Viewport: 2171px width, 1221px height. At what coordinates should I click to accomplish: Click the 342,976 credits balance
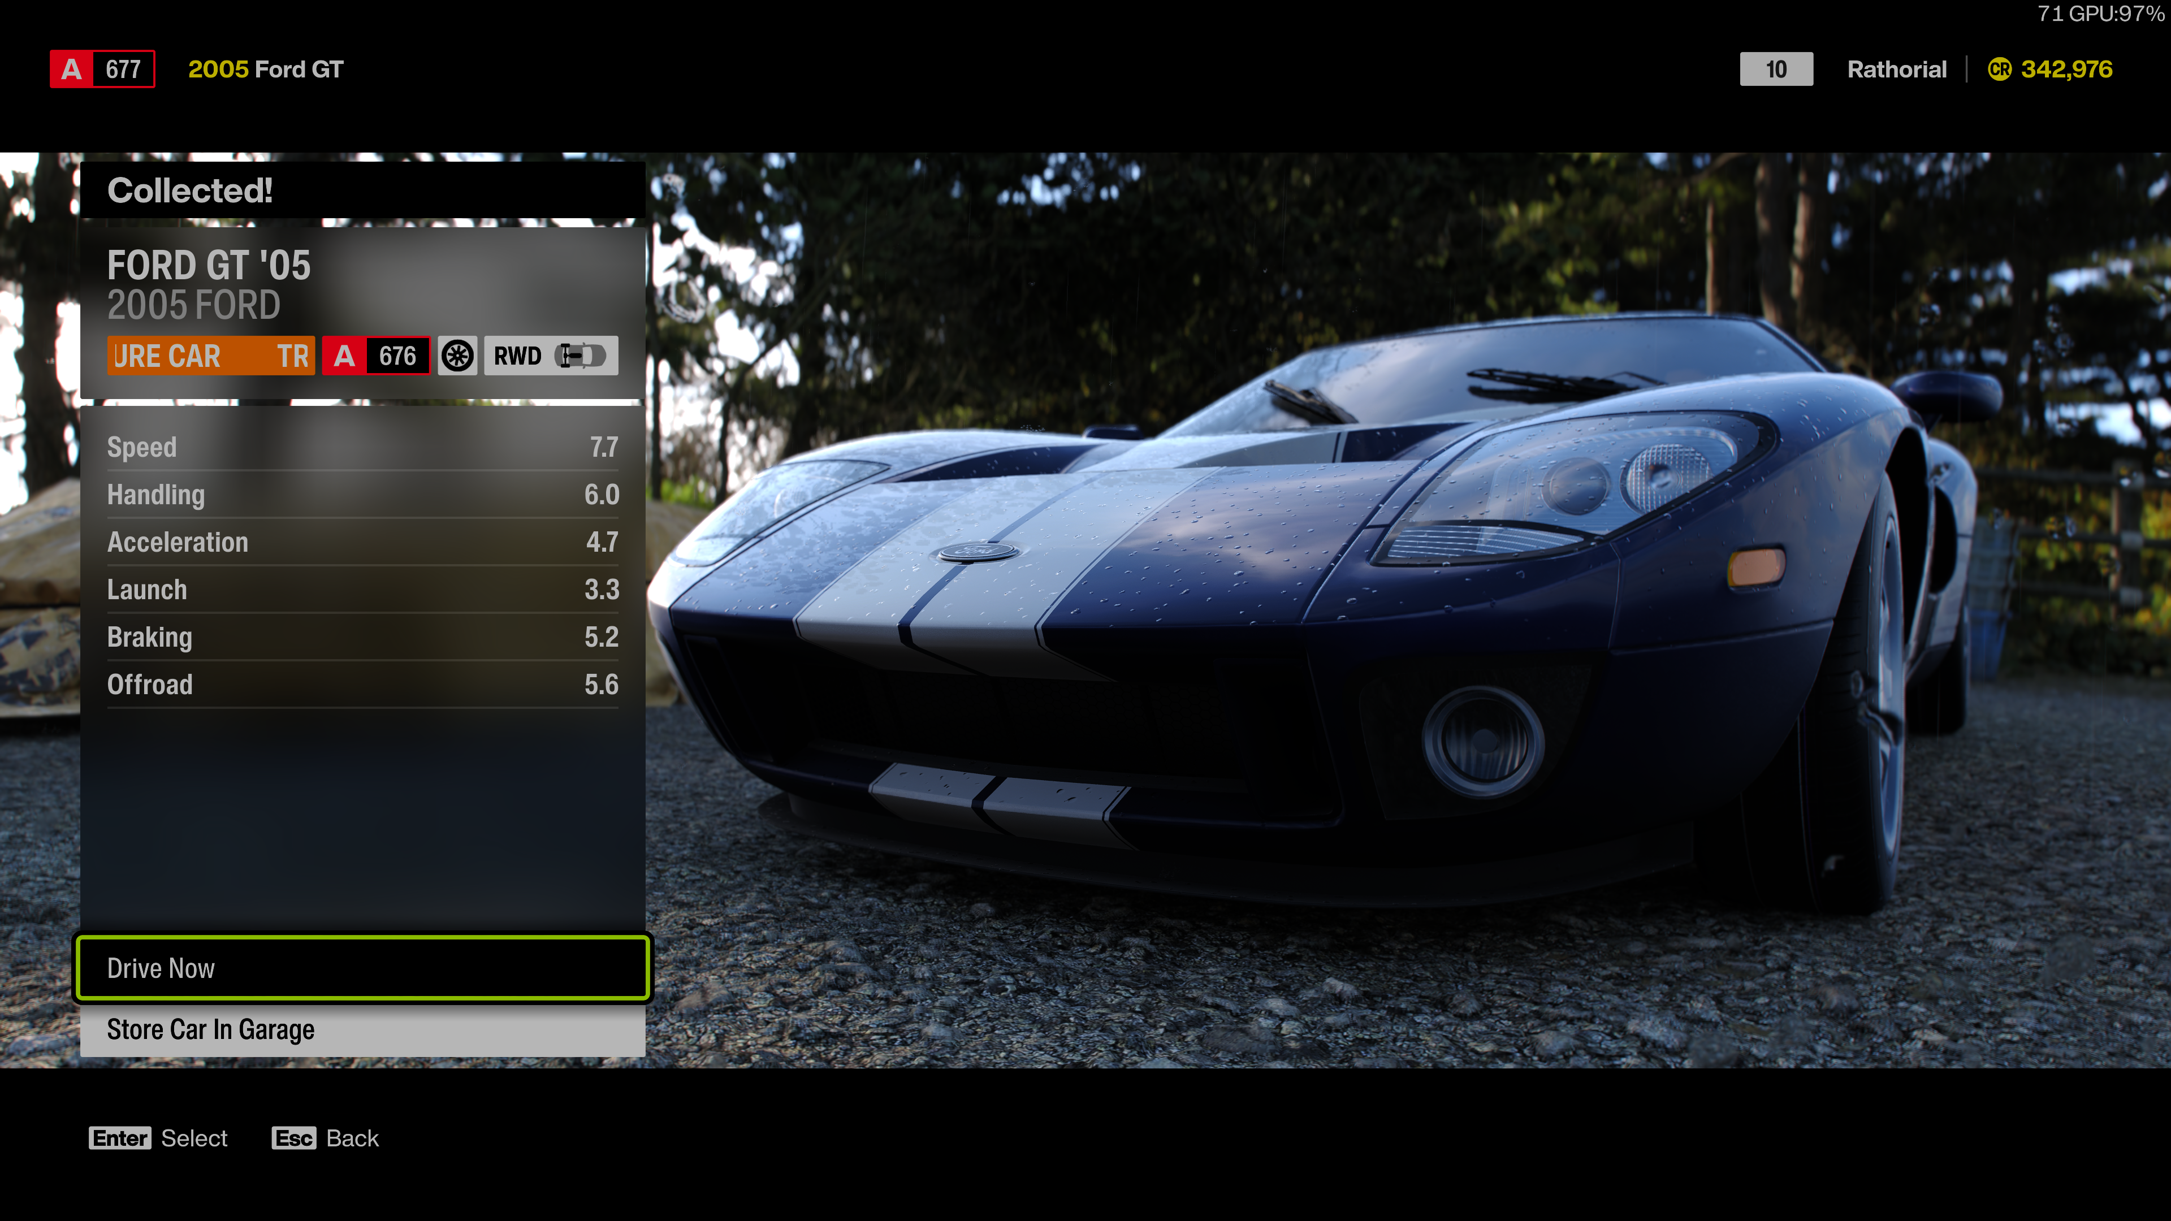tap(2066, 69)
